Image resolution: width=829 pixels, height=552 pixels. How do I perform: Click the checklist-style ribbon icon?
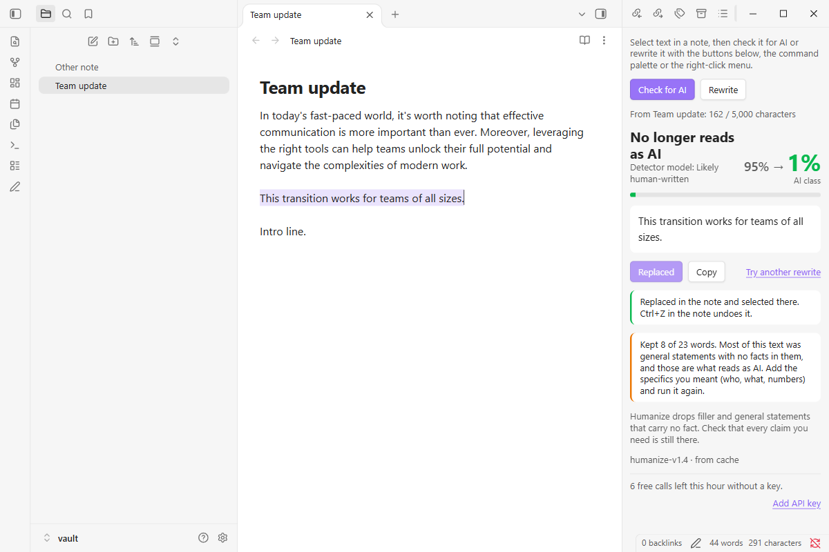(15, 166)
